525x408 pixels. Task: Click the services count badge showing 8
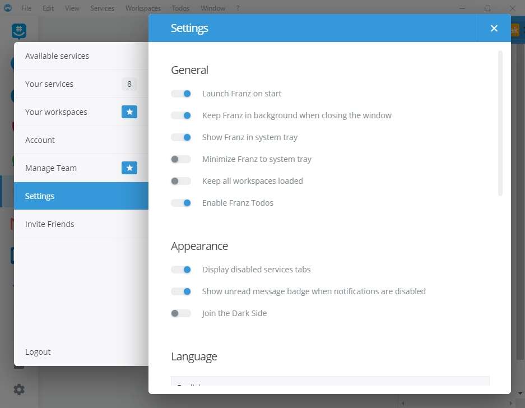tap(129, 84)
